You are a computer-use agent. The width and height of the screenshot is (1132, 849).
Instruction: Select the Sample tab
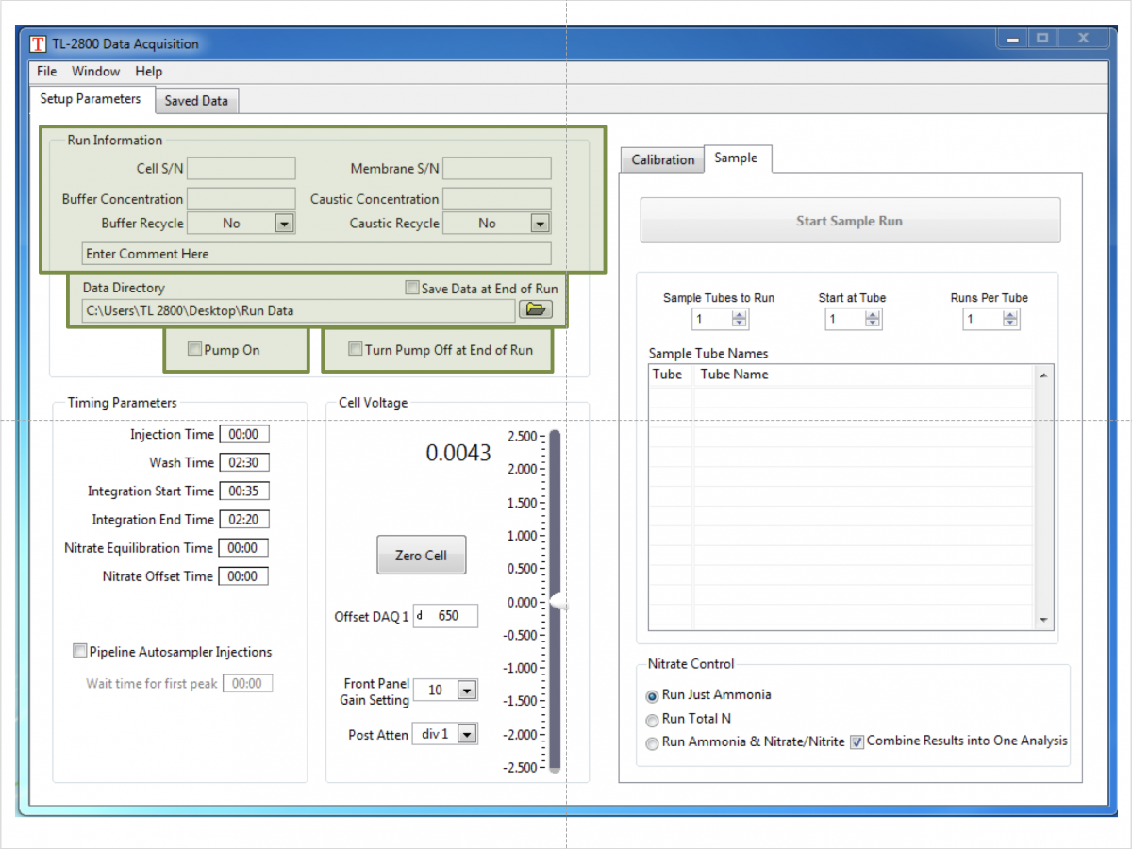[x=736, y=158]
